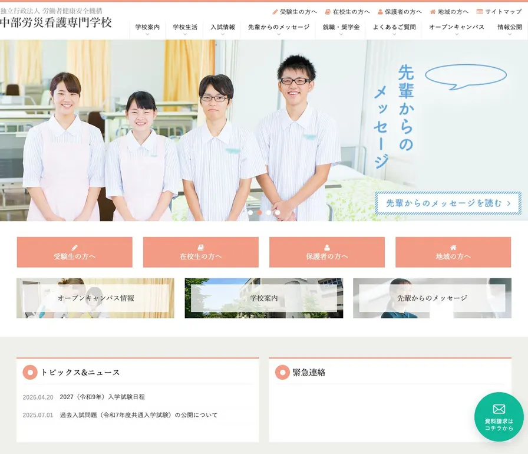This screenshot has width=528, height=454.
Task: Click top 保護者の方へ header link
Action: tap(400, 12)
